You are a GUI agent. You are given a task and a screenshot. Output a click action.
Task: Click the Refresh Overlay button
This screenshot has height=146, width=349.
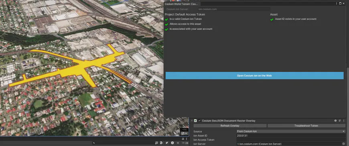click(230, 126)
